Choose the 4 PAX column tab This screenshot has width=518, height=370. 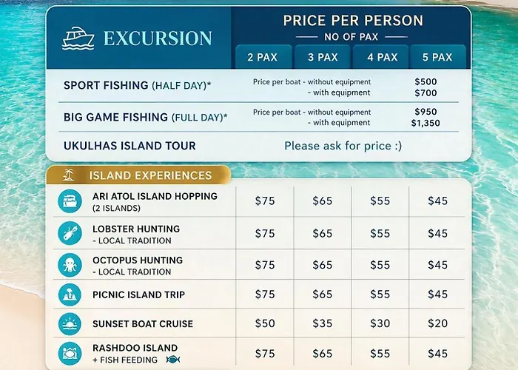coord(382,57)
